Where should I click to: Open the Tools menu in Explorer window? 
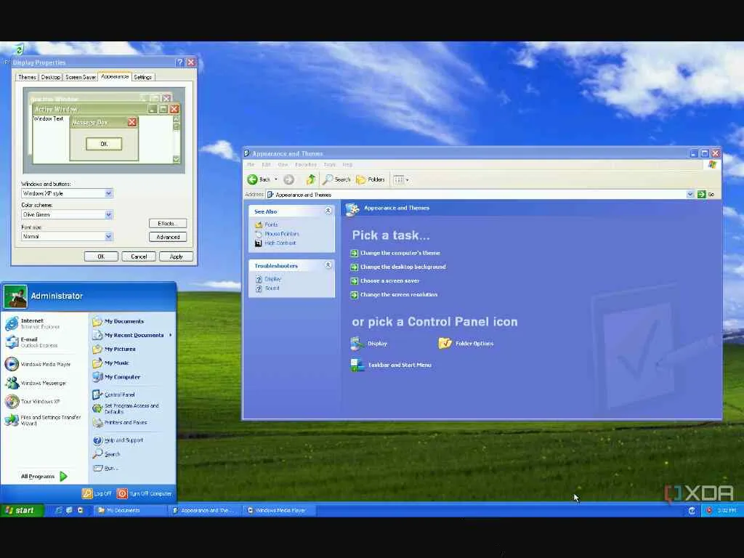coord(329,165)
